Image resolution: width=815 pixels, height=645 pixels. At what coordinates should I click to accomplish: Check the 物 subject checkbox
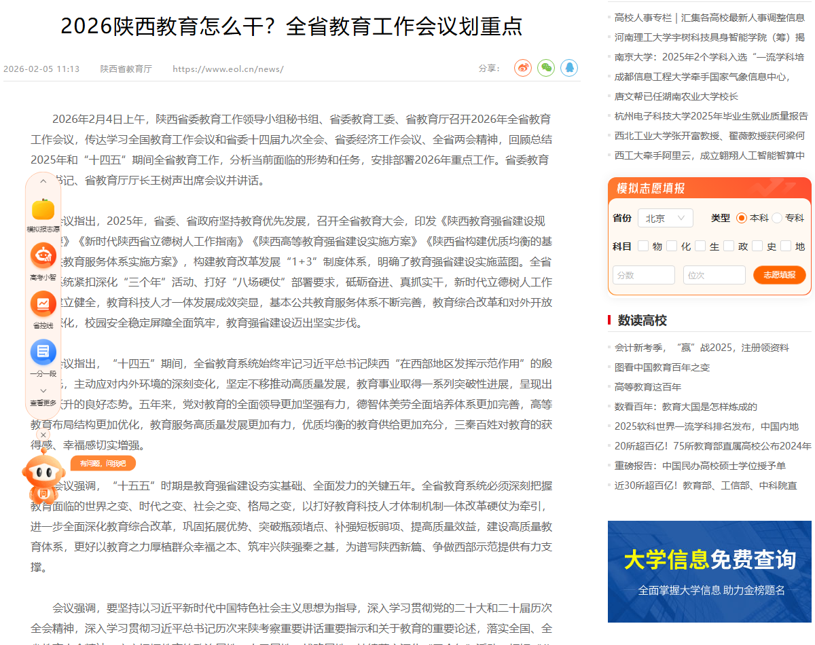tap(643, 246)
